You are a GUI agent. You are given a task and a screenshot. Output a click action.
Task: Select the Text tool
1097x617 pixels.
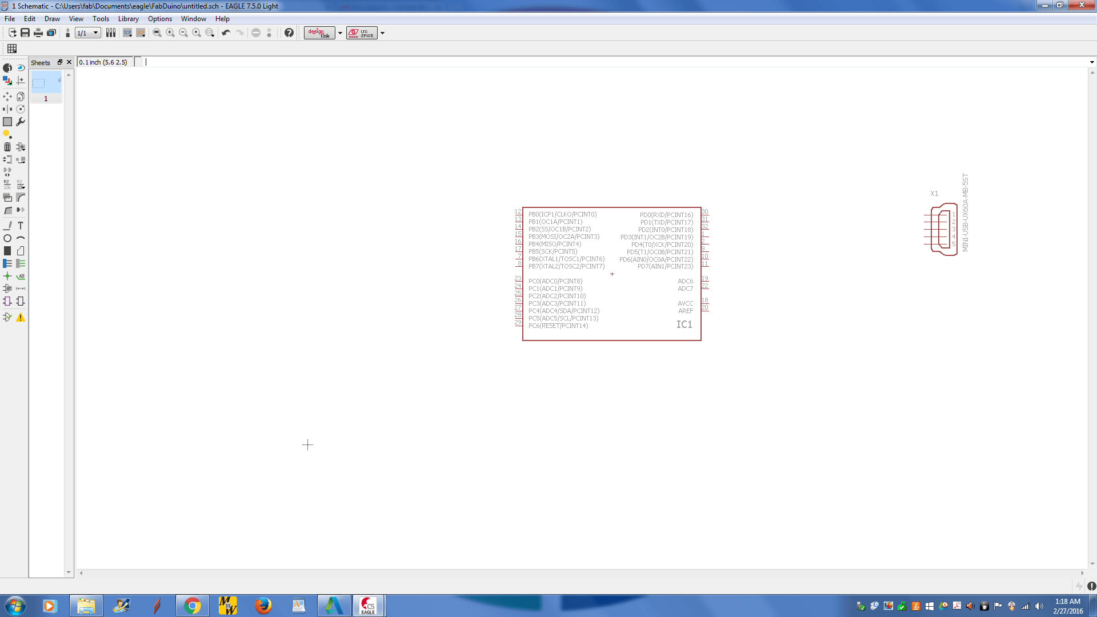(21, 226)
